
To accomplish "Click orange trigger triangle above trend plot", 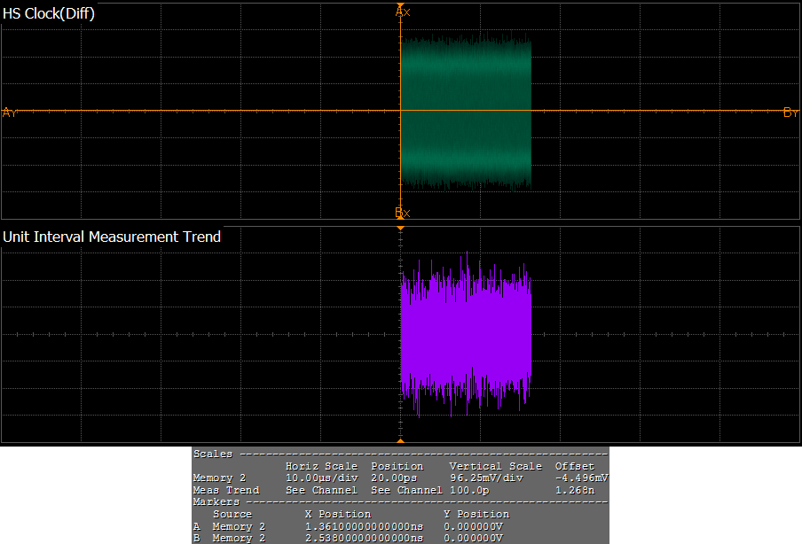I will pyautogui.click(x=401, y=229).
